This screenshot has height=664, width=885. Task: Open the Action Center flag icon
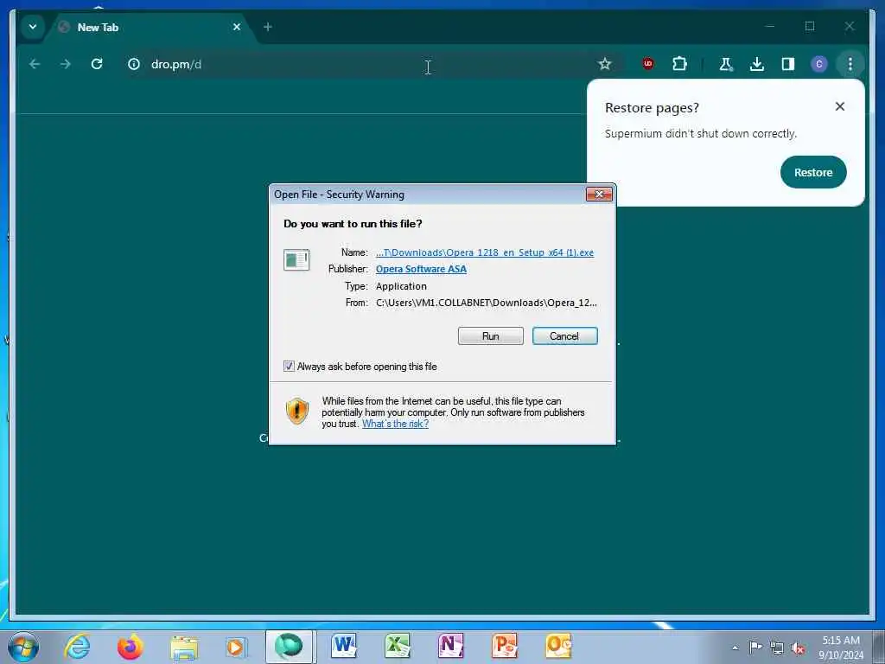click(754, 647)
